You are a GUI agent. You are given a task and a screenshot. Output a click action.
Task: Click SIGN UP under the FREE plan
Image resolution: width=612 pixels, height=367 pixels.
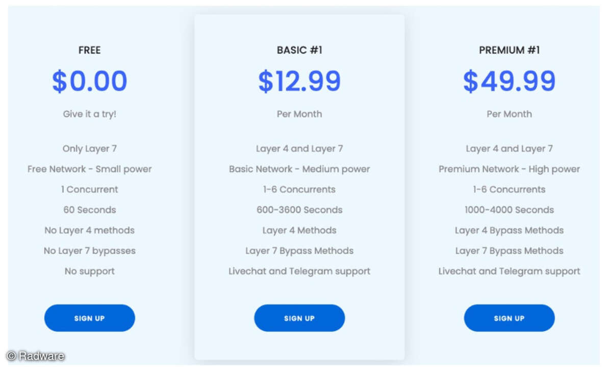coord(90,318)
